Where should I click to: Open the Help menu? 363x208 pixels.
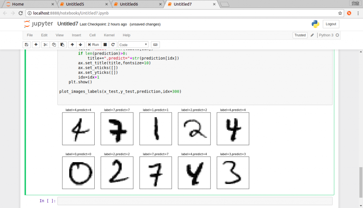(127, 35)
